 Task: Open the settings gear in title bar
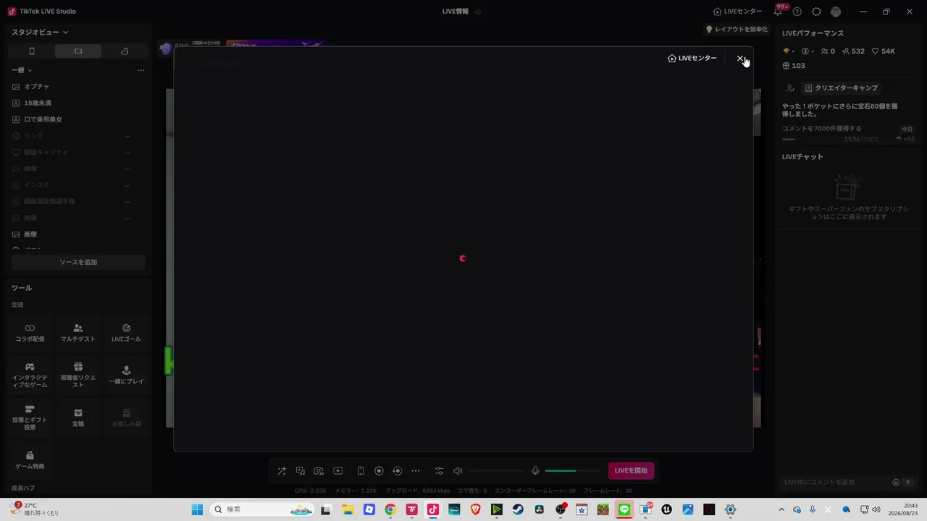816,12
